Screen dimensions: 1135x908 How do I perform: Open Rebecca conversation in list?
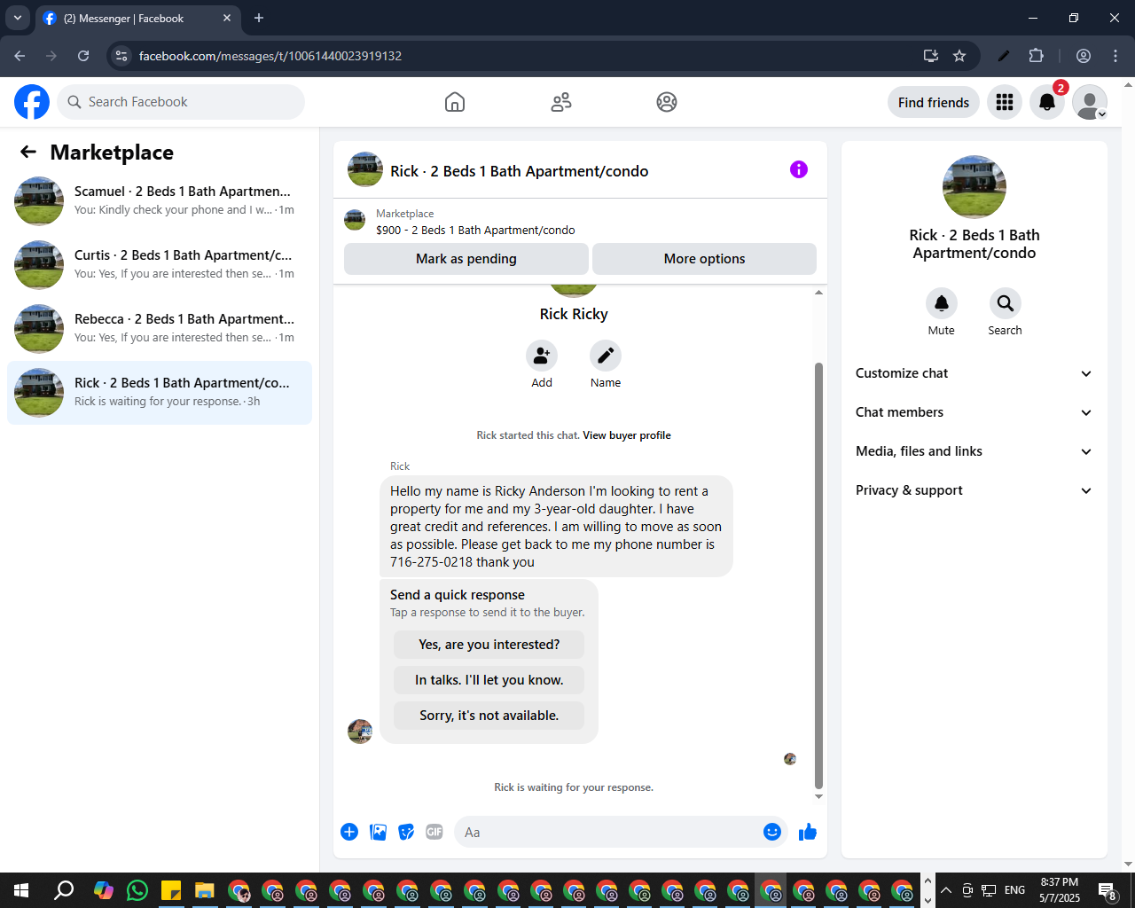point(160,329)
